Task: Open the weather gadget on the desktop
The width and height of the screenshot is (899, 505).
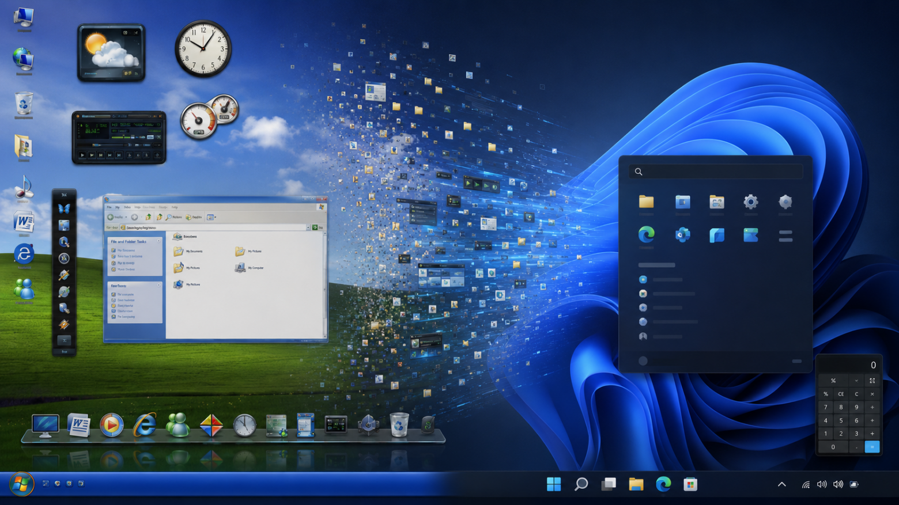Action: (111, 52)
